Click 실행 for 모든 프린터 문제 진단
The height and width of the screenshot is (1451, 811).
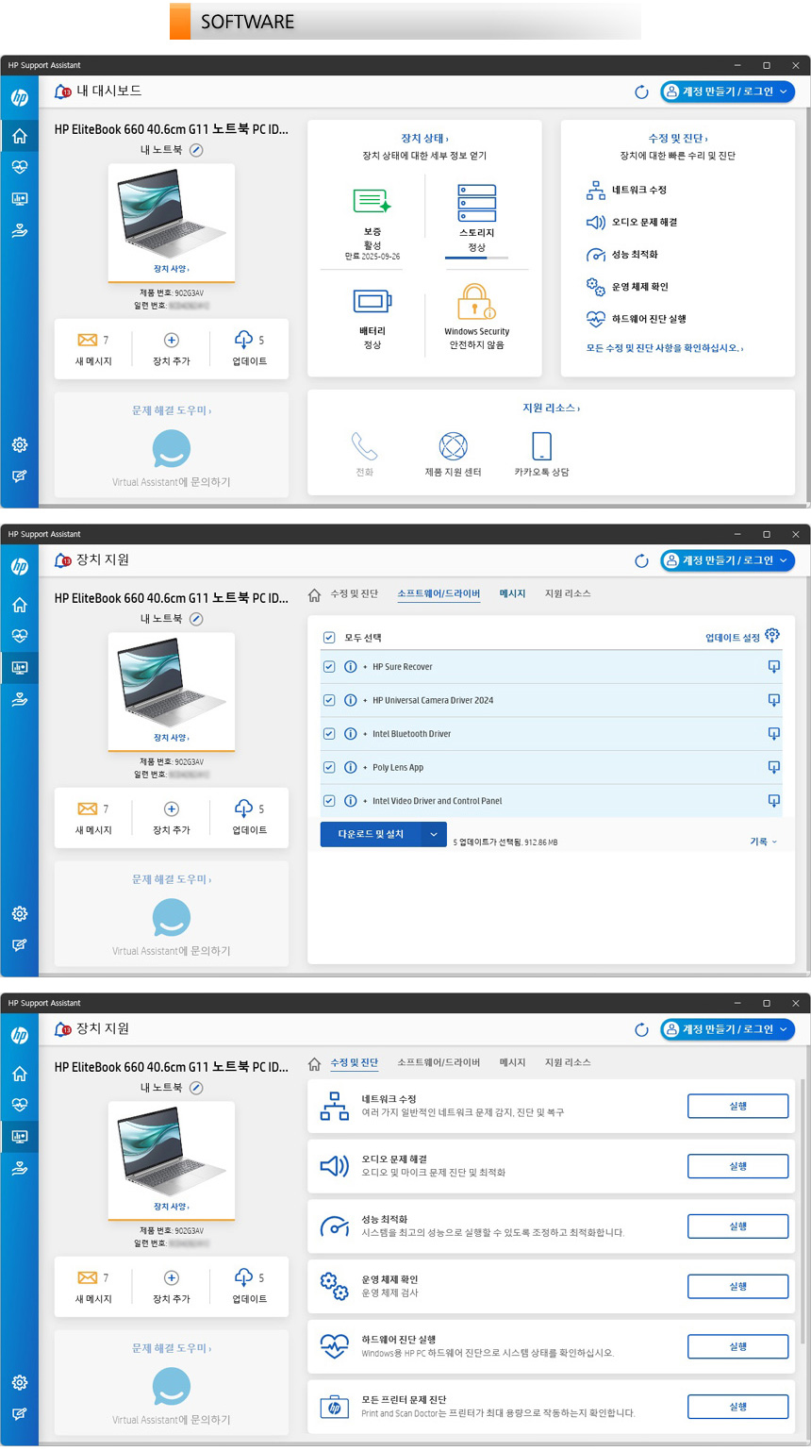tap(737, 1407)
